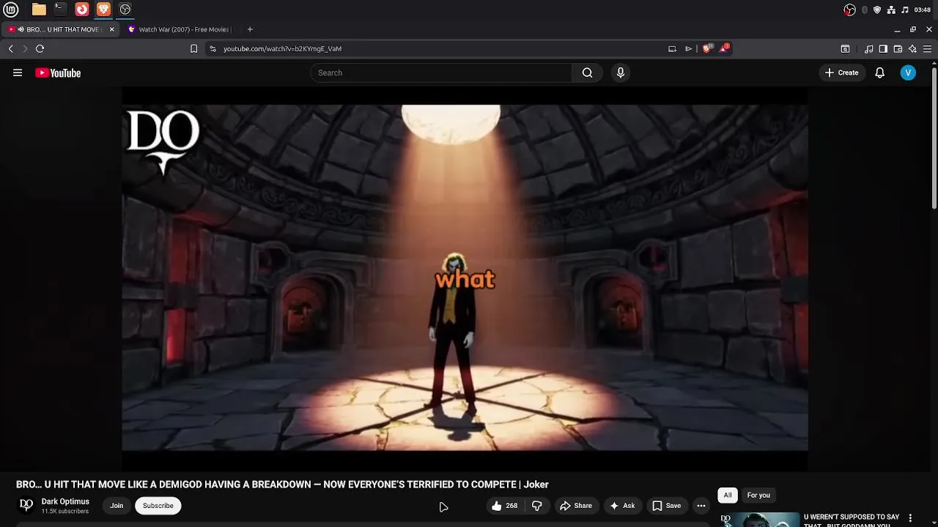
Task: Open OBS Studio from the panel launcher
Action: coord(125,10)
